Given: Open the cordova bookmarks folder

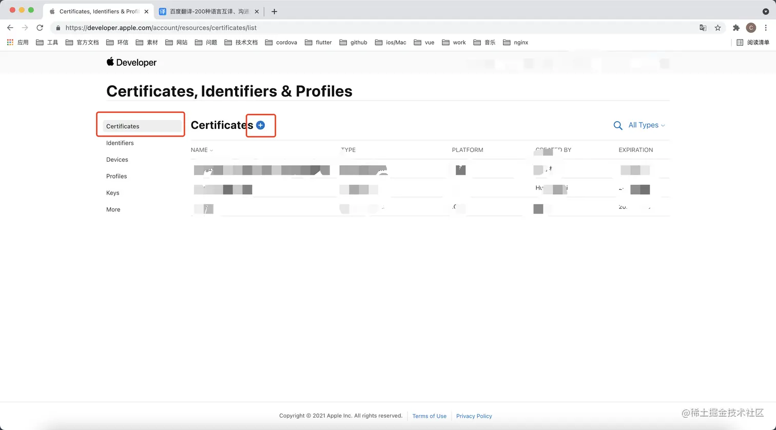Looking at the screenshot, I should point(281,43).
